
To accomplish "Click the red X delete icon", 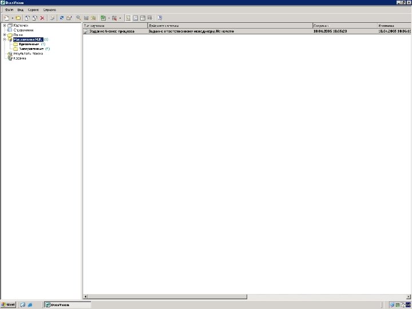I will pos(42,18).
